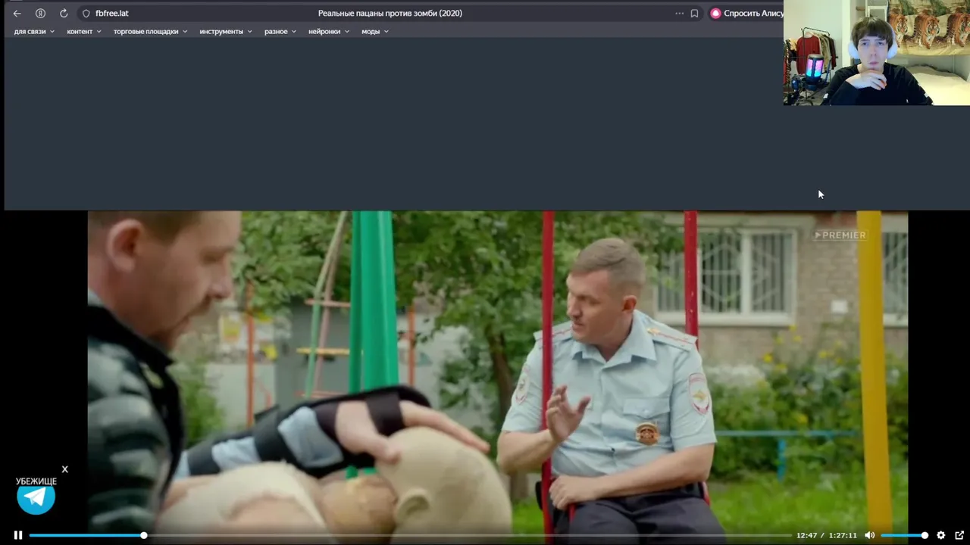Bookmark this page with the bookmark icon

coord(694,13)
